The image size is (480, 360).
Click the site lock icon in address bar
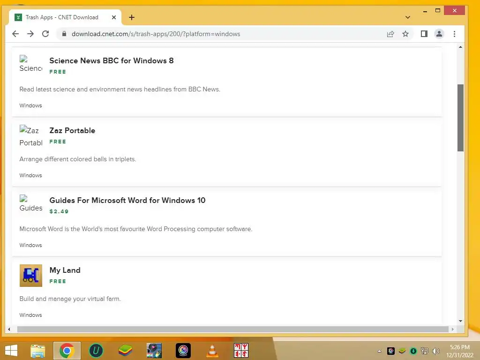coord(64,34)
